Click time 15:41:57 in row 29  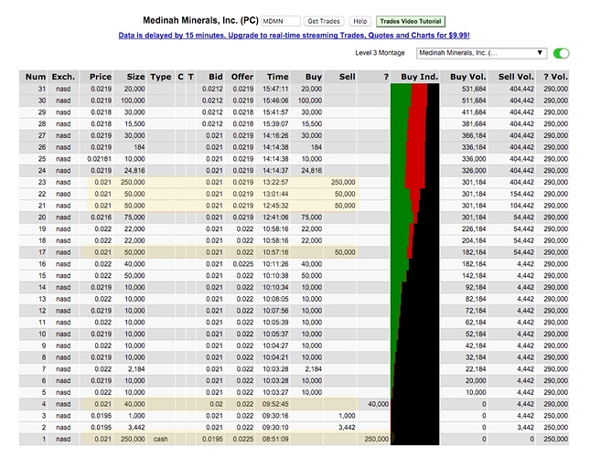(275, 112)
